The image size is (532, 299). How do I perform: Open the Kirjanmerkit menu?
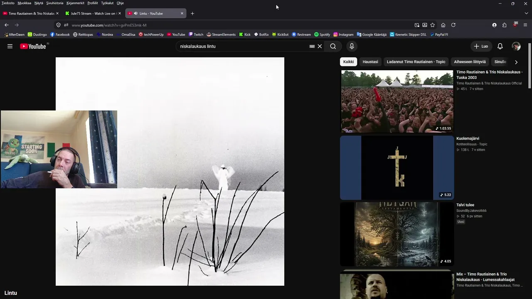pyautogui.click(x=76, y=3)
